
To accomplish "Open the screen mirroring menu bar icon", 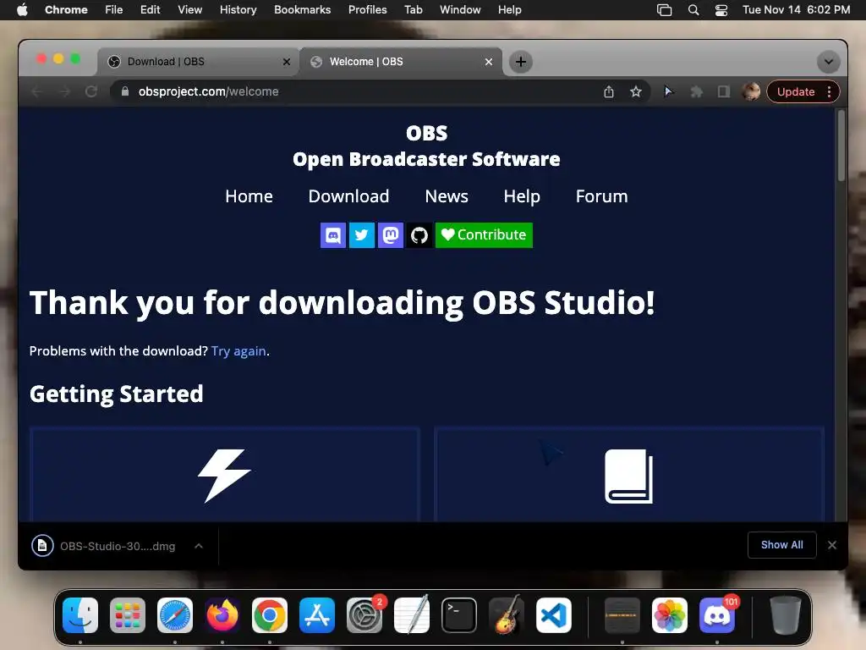I will tap(664, 10).
